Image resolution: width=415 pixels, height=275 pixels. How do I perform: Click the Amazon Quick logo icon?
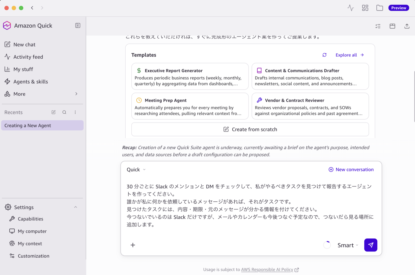(x=7, y=25)
